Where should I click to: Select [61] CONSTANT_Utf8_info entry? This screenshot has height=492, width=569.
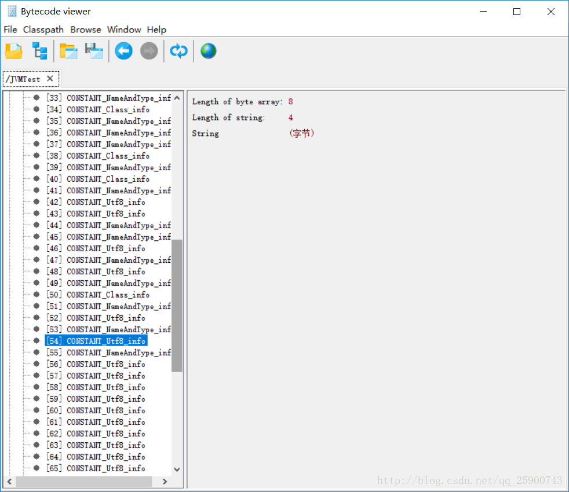96,422
